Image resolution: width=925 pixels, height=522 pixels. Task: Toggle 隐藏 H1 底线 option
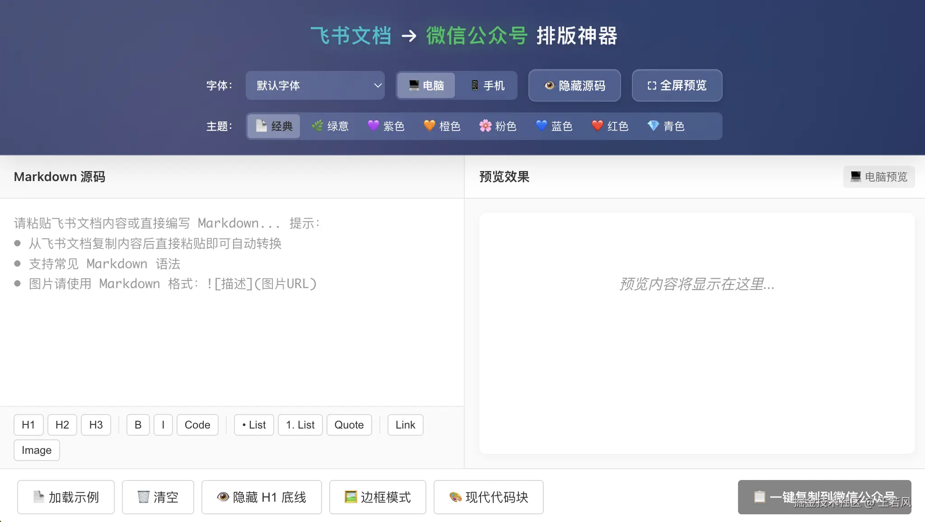tap(262, 497)
